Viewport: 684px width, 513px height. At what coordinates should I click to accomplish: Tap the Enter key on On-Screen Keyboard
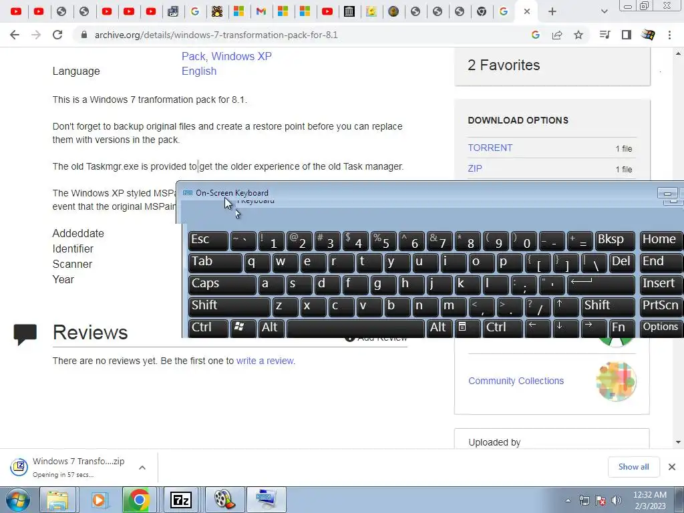pyautogui.click(x=601, y=285)
